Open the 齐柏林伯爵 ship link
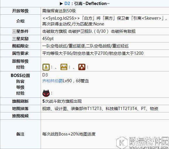Screen dimensions: 169x149 (53, 81)
